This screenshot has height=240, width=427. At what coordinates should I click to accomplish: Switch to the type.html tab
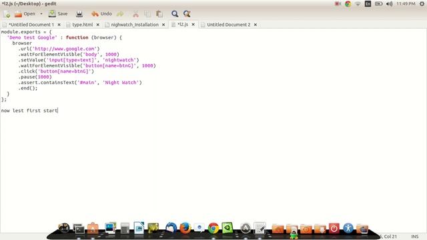click(83, 25)
